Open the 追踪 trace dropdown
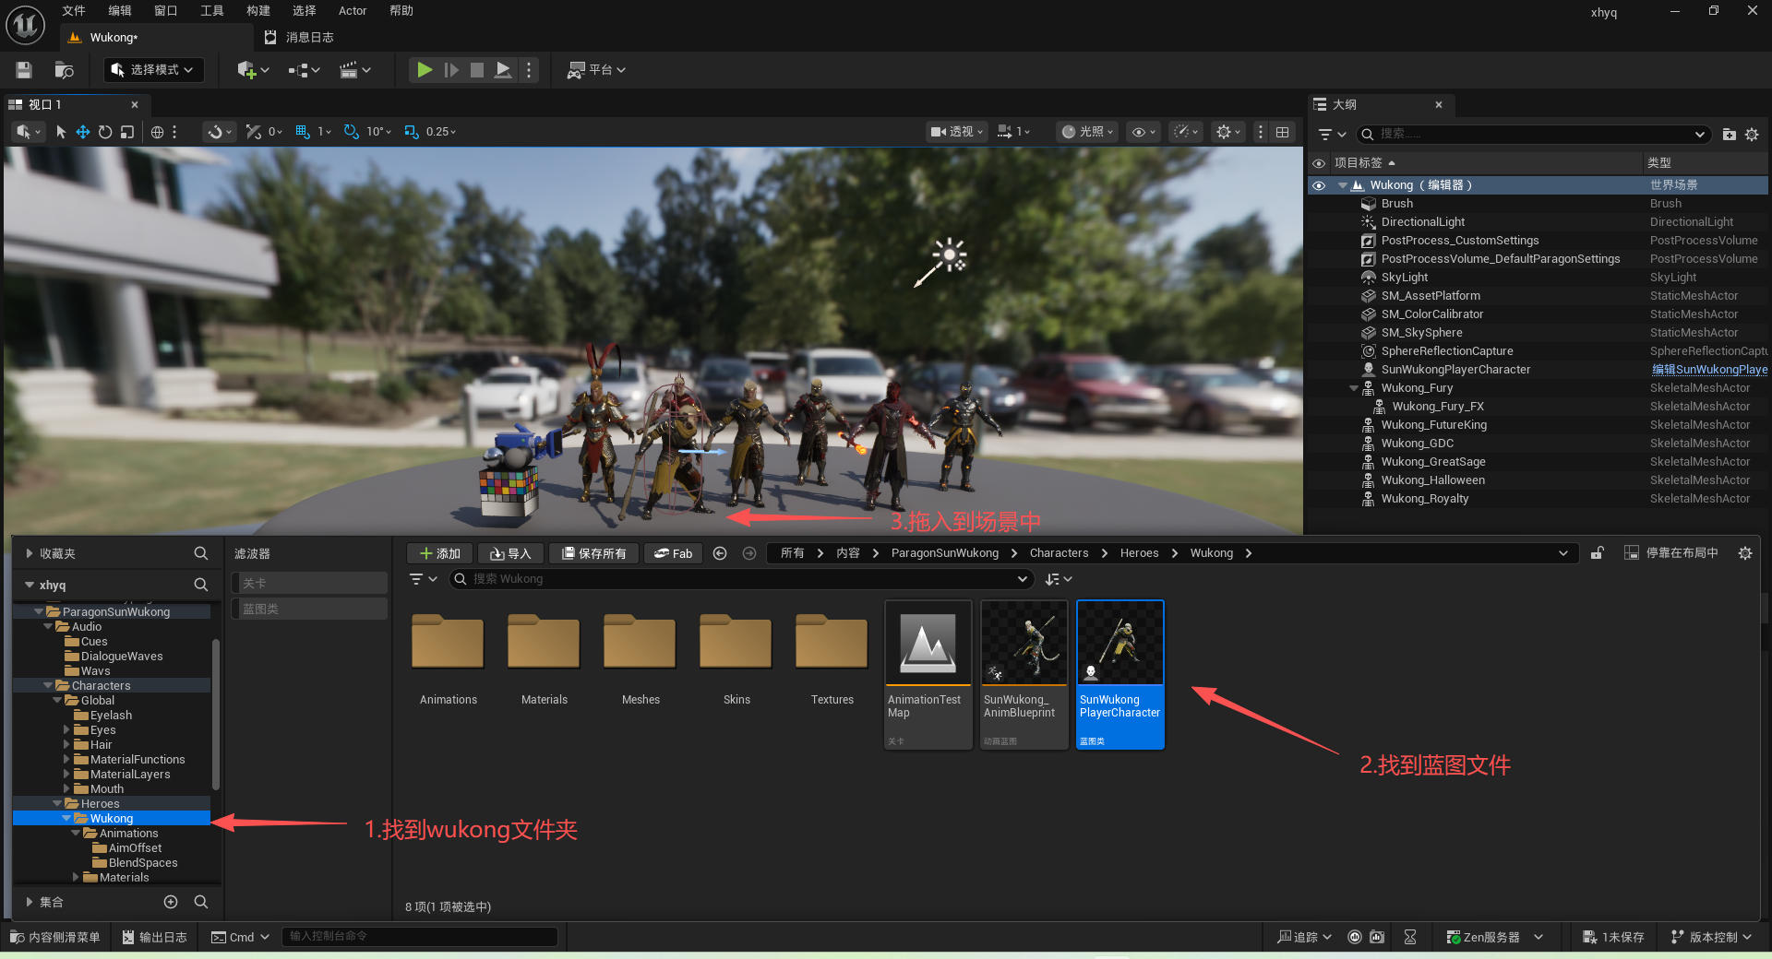 pos(1305,937)
